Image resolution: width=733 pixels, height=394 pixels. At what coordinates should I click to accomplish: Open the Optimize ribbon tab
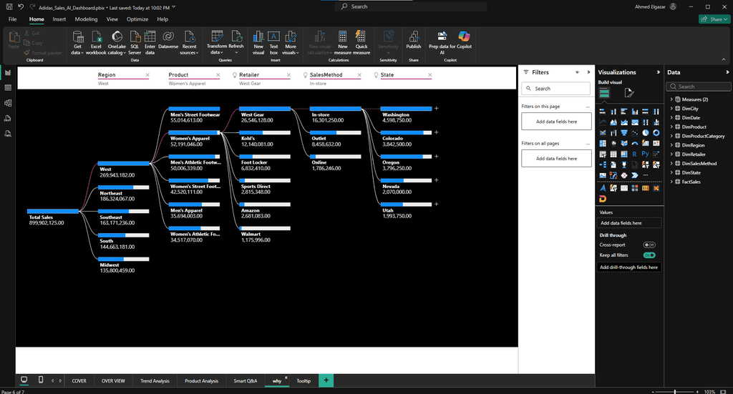[x=137, y=19]
